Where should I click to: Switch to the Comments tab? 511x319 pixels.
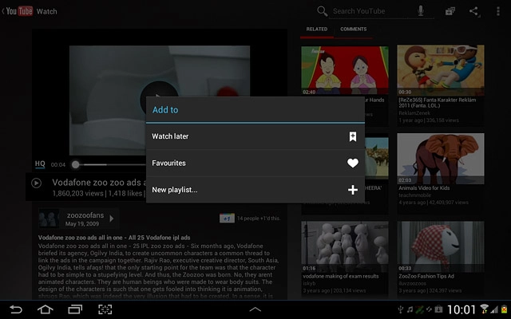pyautogui.click(x=354, y=30)
